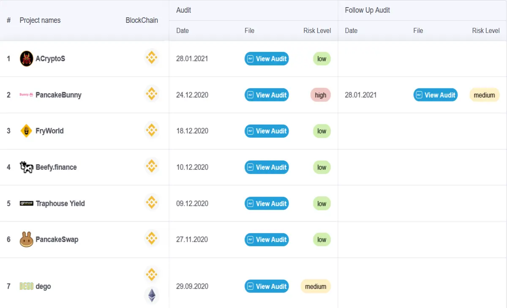Click the PancakeBunny project logo
This screenshot has height=308, width=507.
click(26, 95)
